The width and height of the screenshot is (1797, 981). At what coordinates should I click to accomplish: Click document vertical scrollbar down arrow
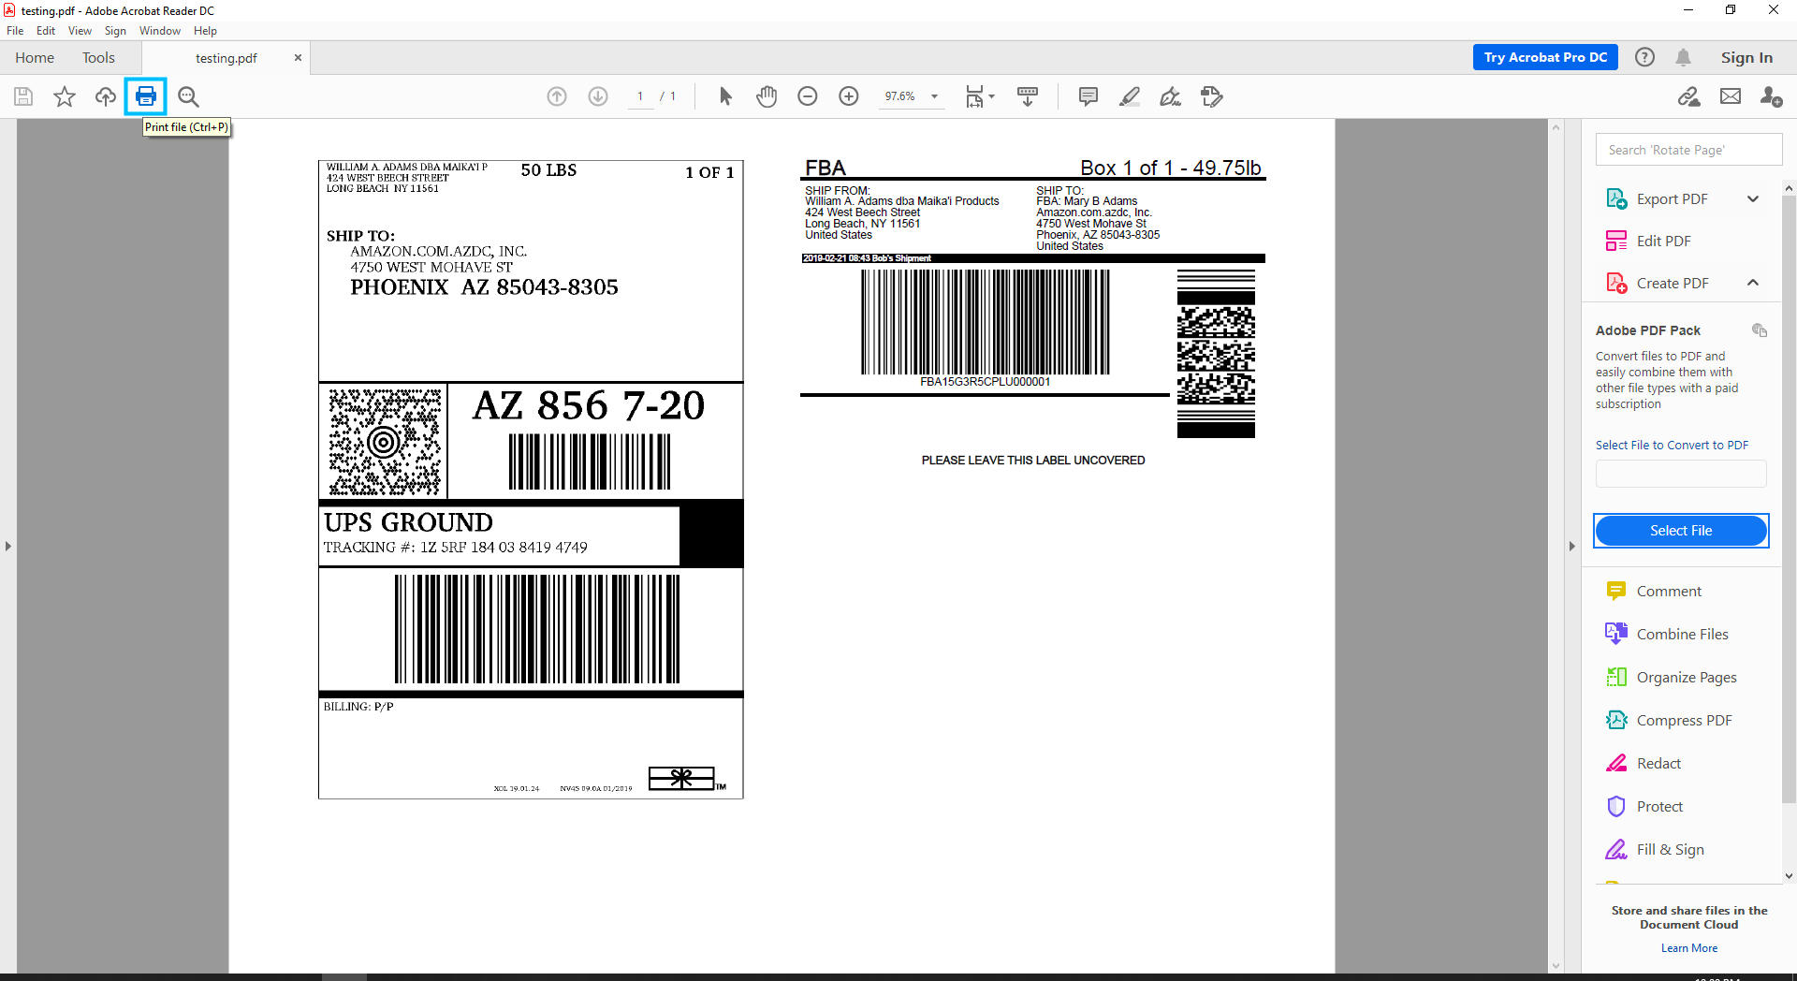(x=1556, y=966)
